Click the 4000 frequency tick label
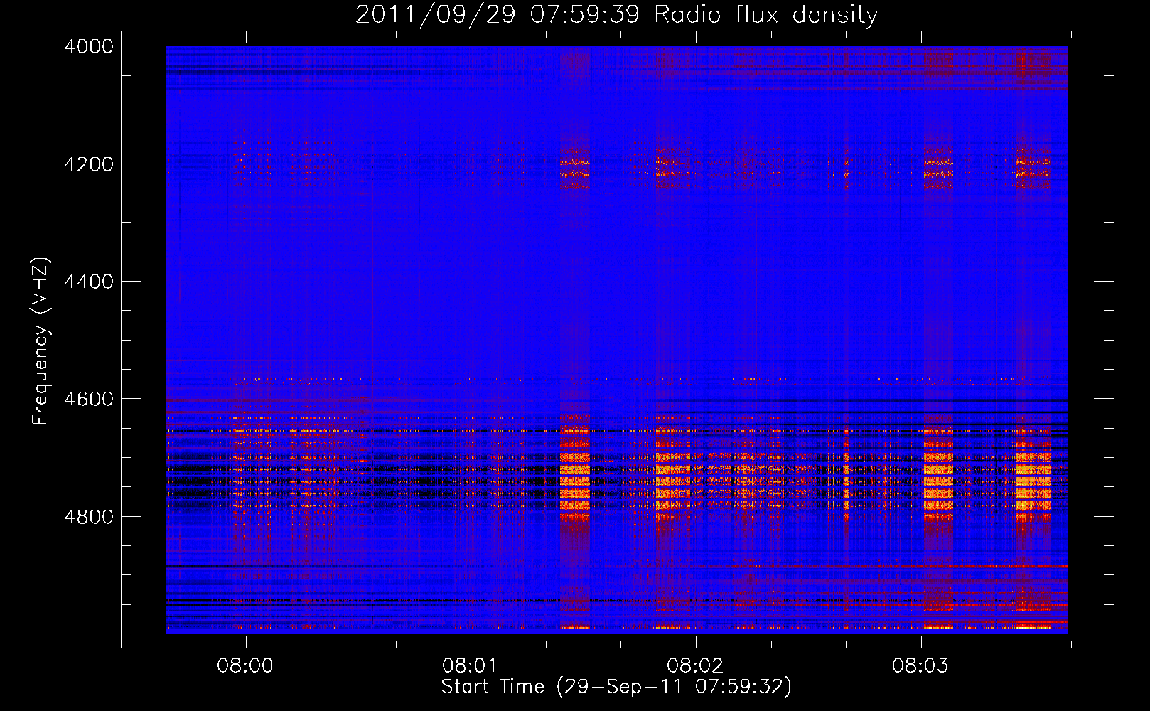Viewport: 1150px width, 711px height. (x=89, y=46)
